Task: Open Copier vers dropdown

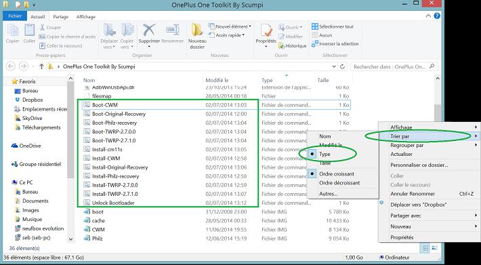Action: point(127,44)
